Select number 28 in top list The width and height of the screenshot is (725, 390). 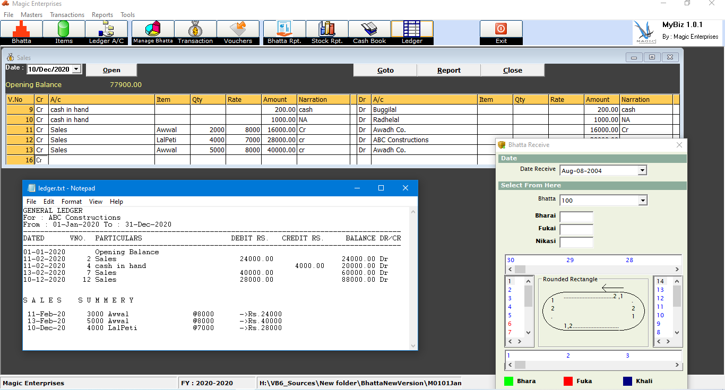629,260
